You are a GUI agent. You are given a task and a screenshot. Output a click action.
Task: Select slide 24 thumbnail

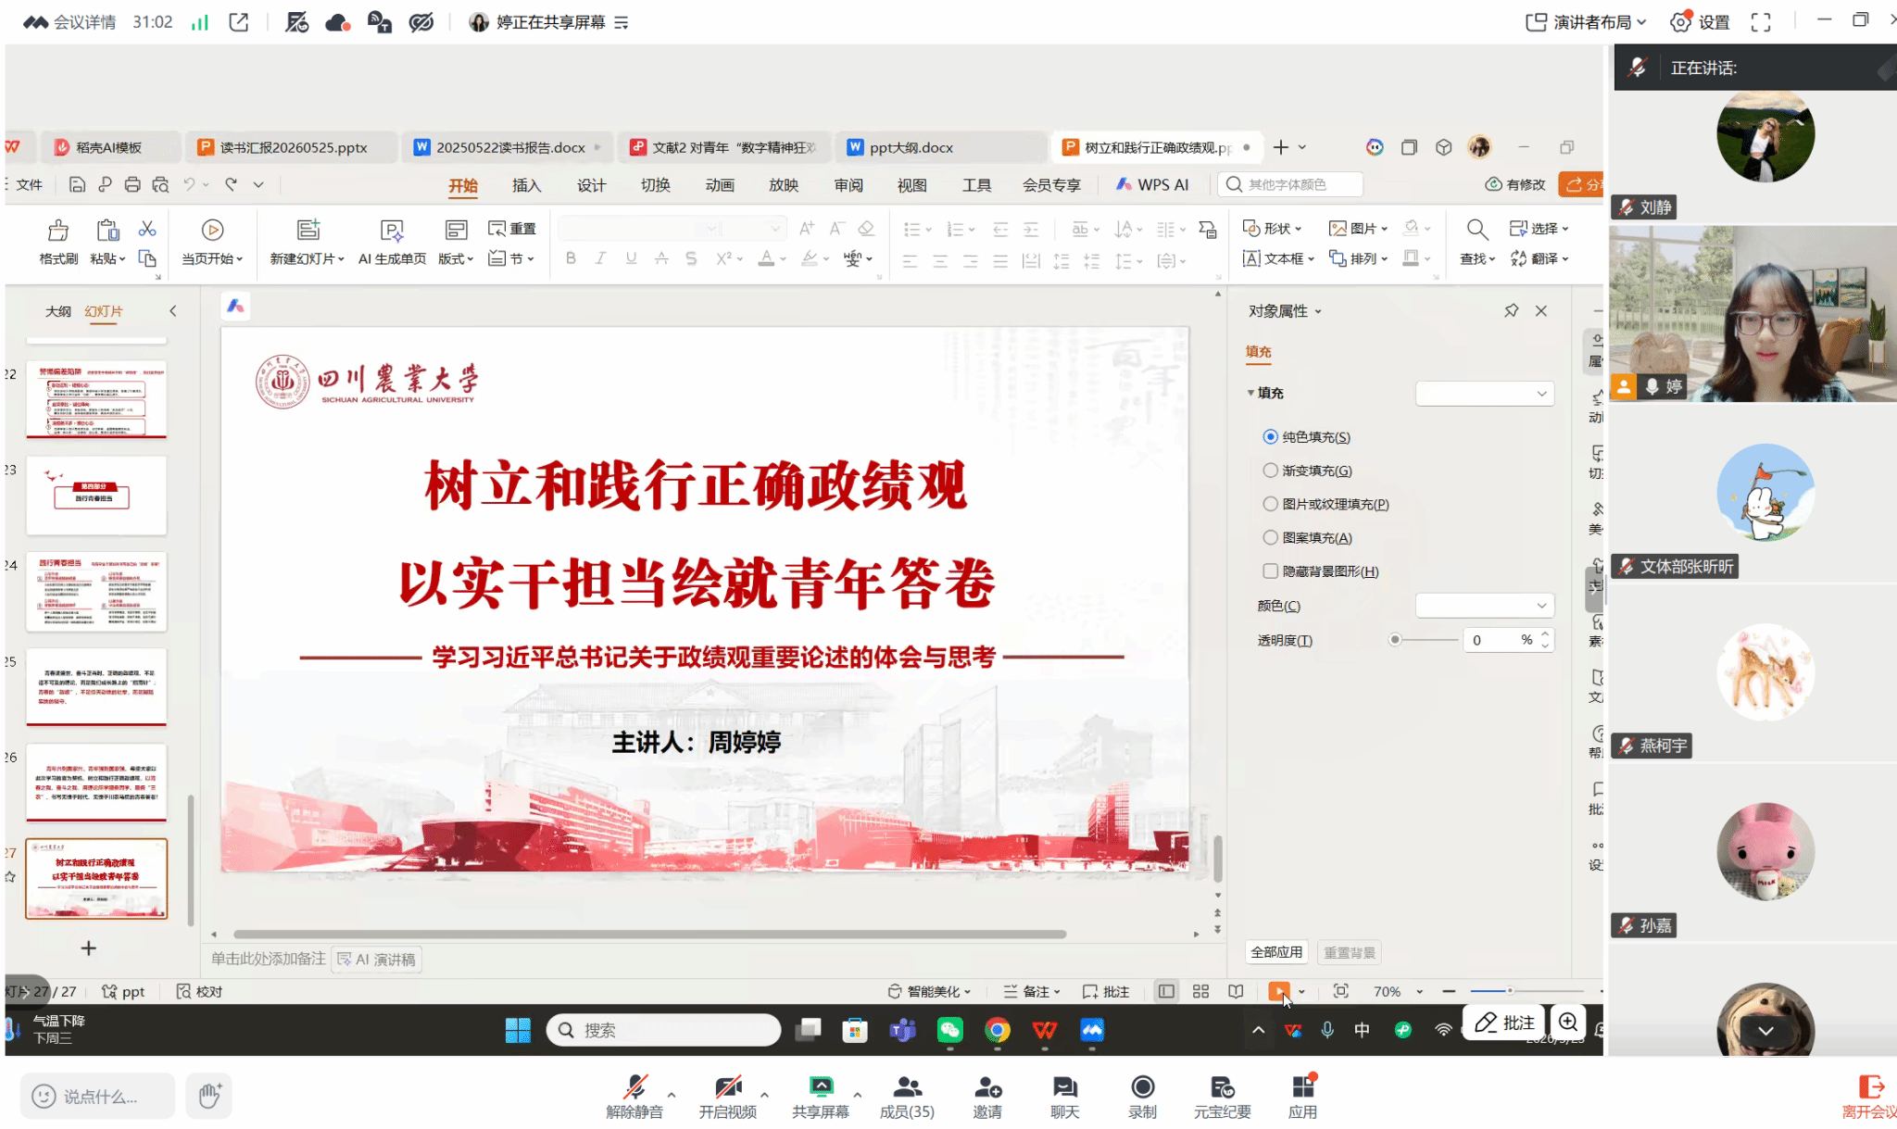(x=96, y=592)
